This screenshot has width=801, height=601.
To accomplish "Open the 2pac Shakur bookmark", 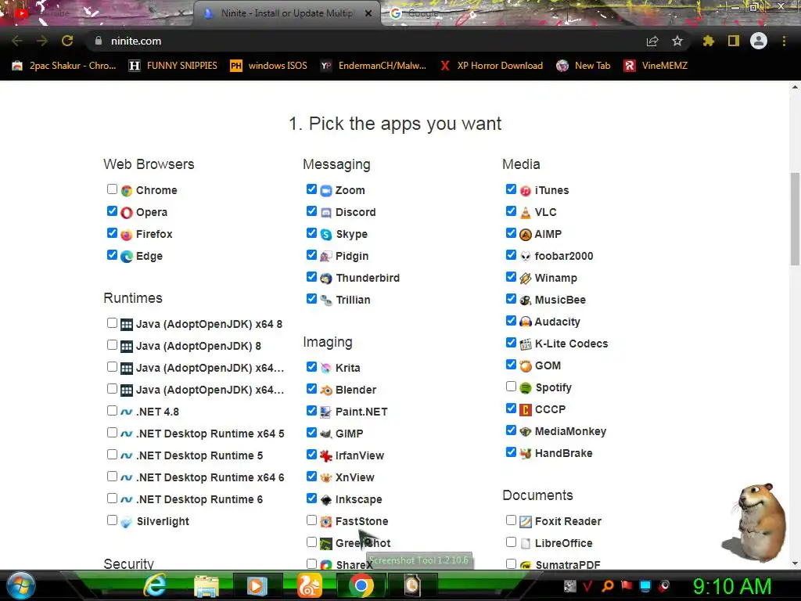I will 64,66.
